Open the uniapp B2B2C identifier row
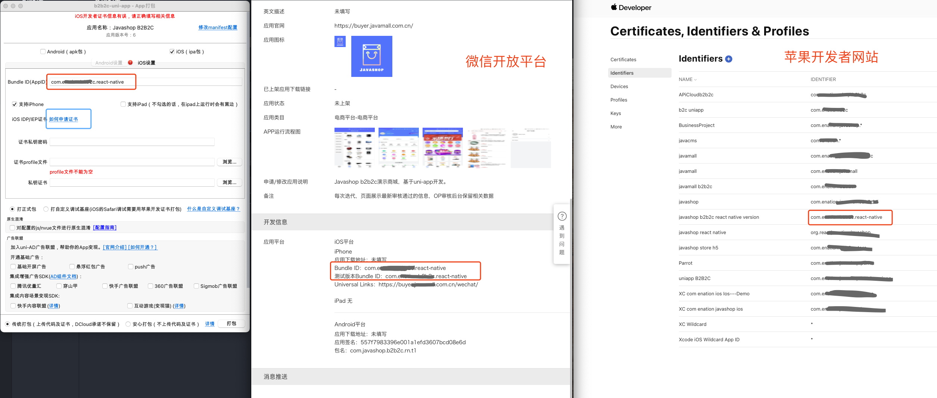The height and width of the screenshot is (398, 937). [x=807, y=278]
